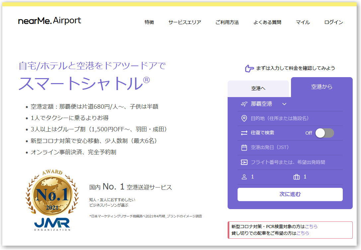Click the luggage count value 1

[x=305, y=177]
